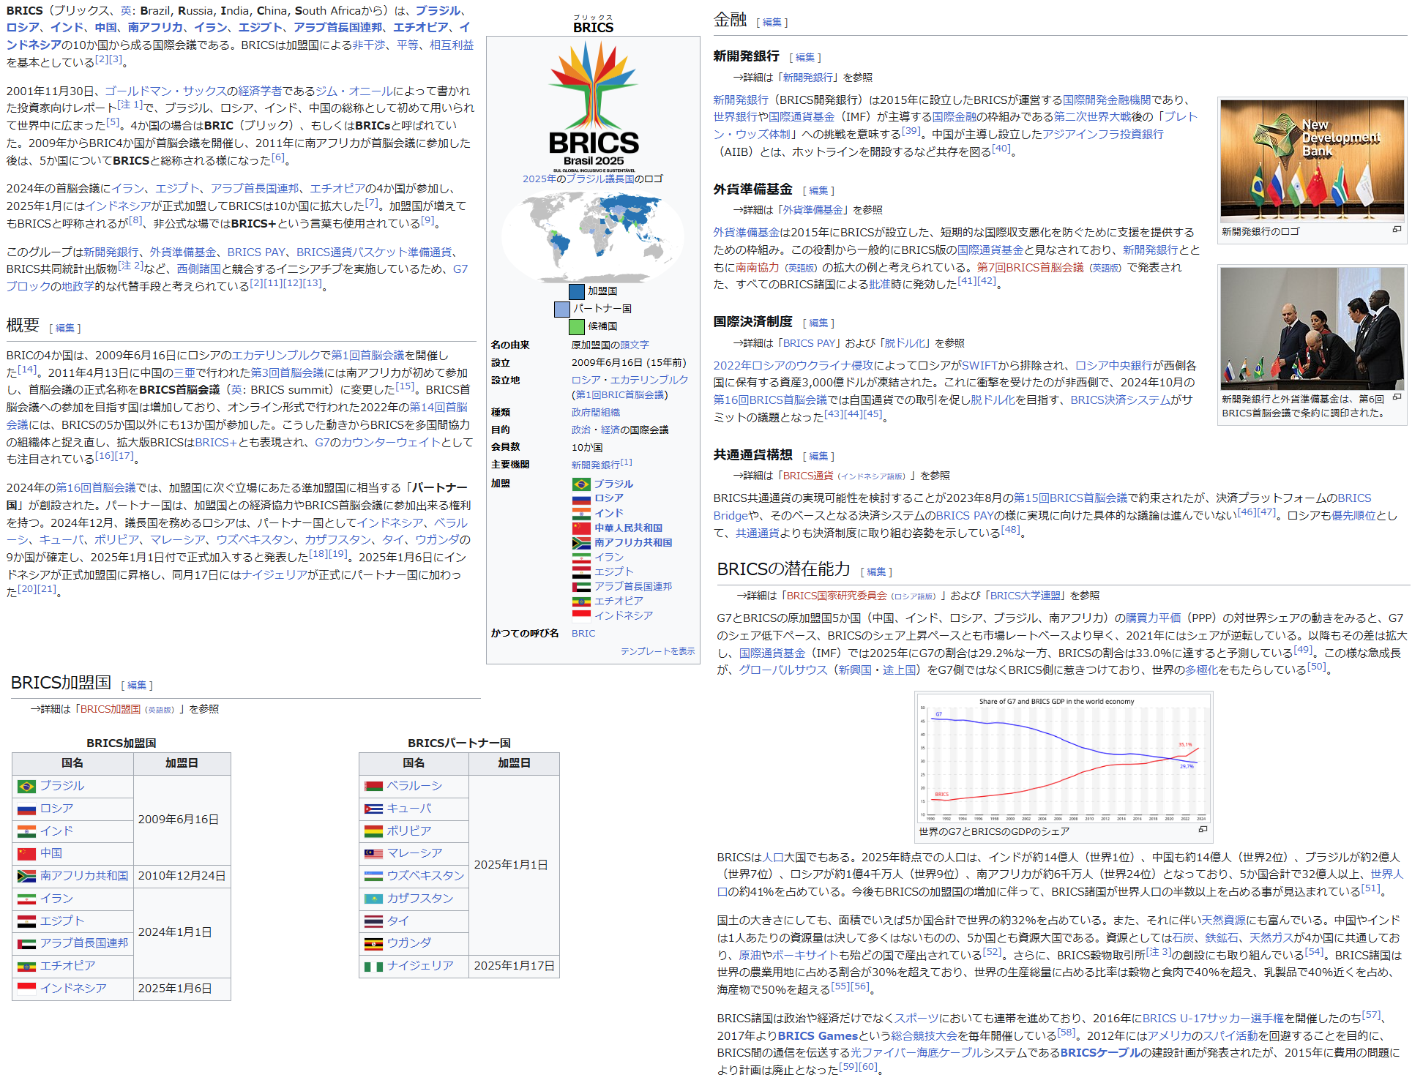Click the dark blue 加盟国 legend swatch
Viewport: 1412px width, 1083px height.
click(x=577, y=292)
